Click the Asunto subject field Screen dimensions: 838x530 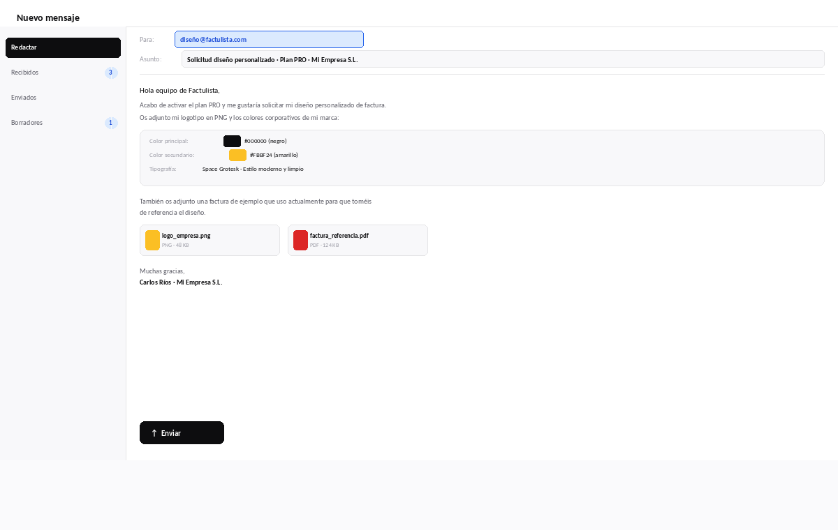pos(503,59)
